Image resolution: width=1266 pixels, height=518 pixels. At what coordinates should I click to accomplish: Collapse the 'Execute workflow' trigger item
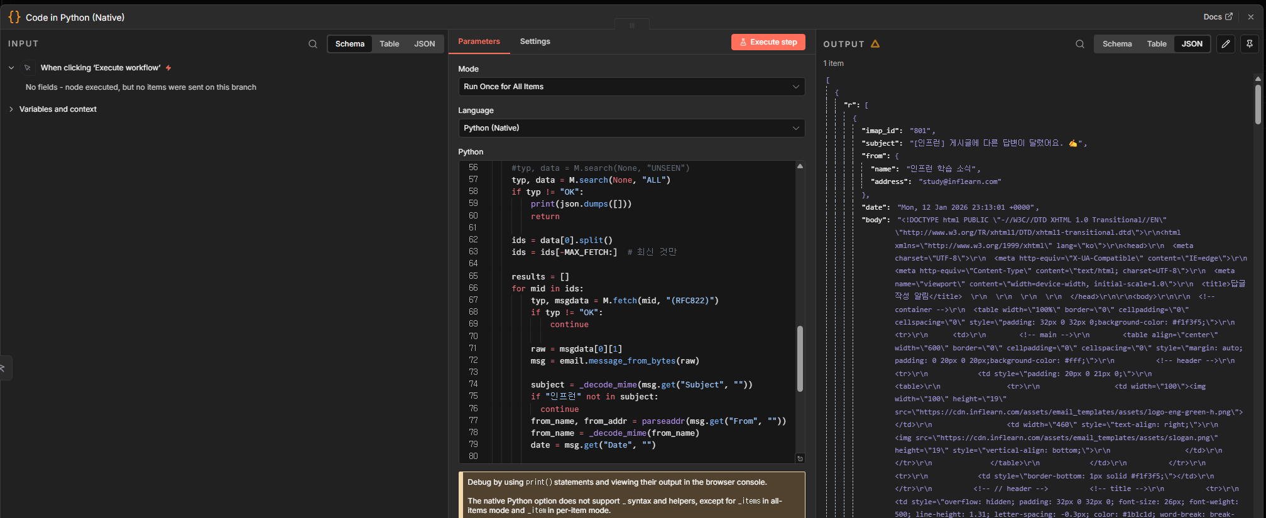point(11,68)
